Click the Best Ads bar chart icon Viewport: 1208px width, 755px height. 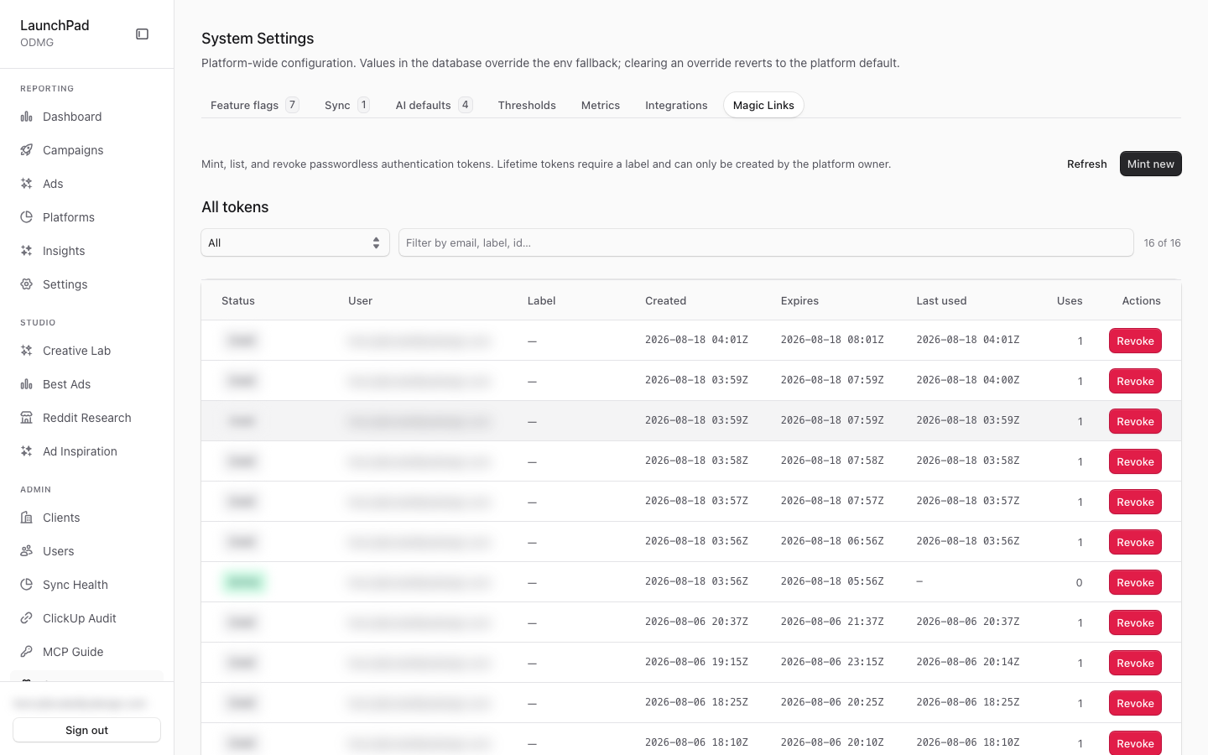[27, 384]
